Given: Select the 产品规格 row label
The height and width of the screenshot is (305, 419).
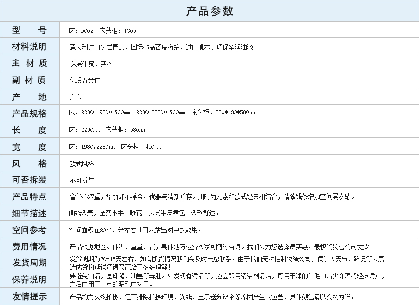Looking at the screenshot, I should [x=29, y=113].
